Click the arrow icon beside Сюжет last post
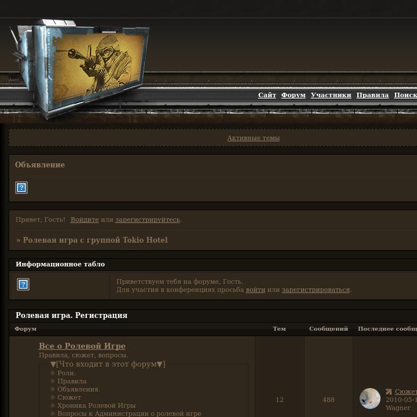The image size is (417, 417). [x=389, y=392]
